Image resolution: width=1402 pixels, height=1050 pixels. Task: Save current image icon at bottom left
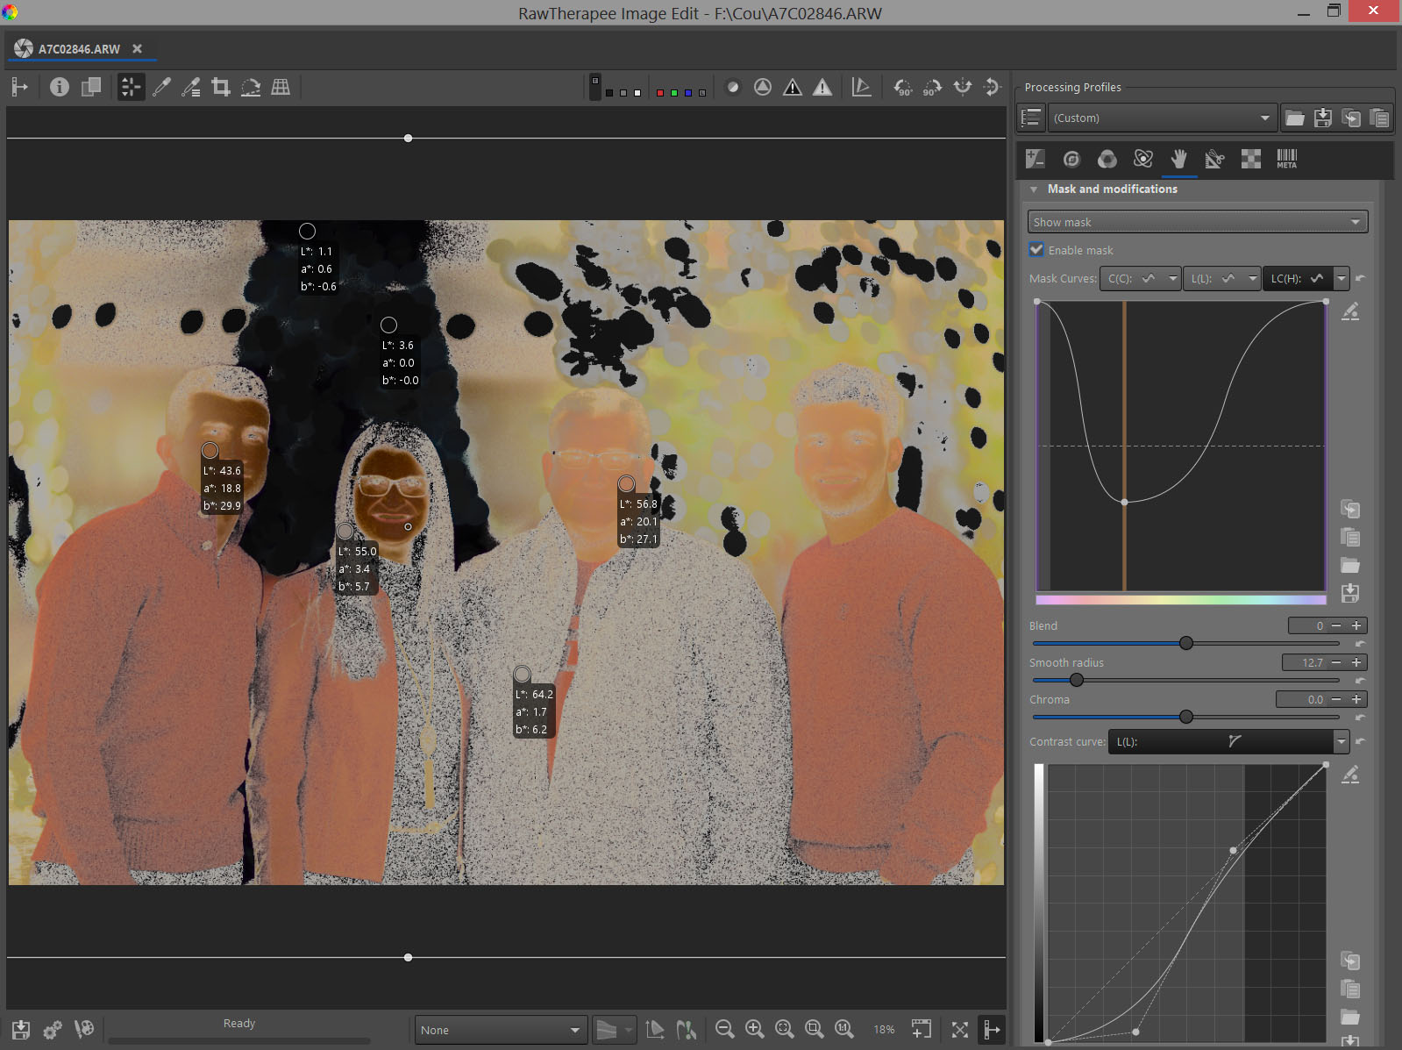pyautogui.click(x=21, y=1029)
